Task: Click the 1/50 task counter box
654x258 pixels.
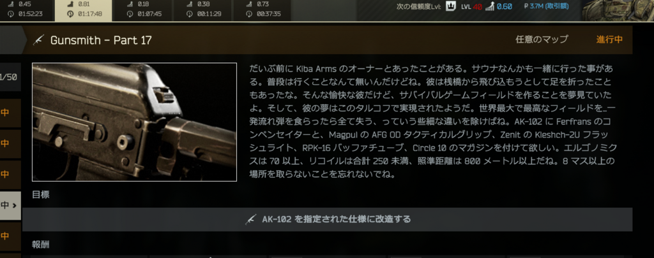Action: [x=10, y=78]
